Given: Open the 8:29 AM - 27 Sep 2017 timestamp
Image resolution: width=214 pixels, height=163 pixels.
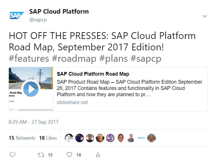Looking at the screenshot, I should coord(34,122).
